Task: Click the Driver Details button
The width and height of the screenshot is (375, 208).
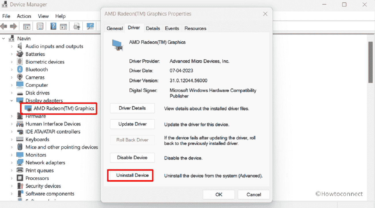Action: point(132,108)
